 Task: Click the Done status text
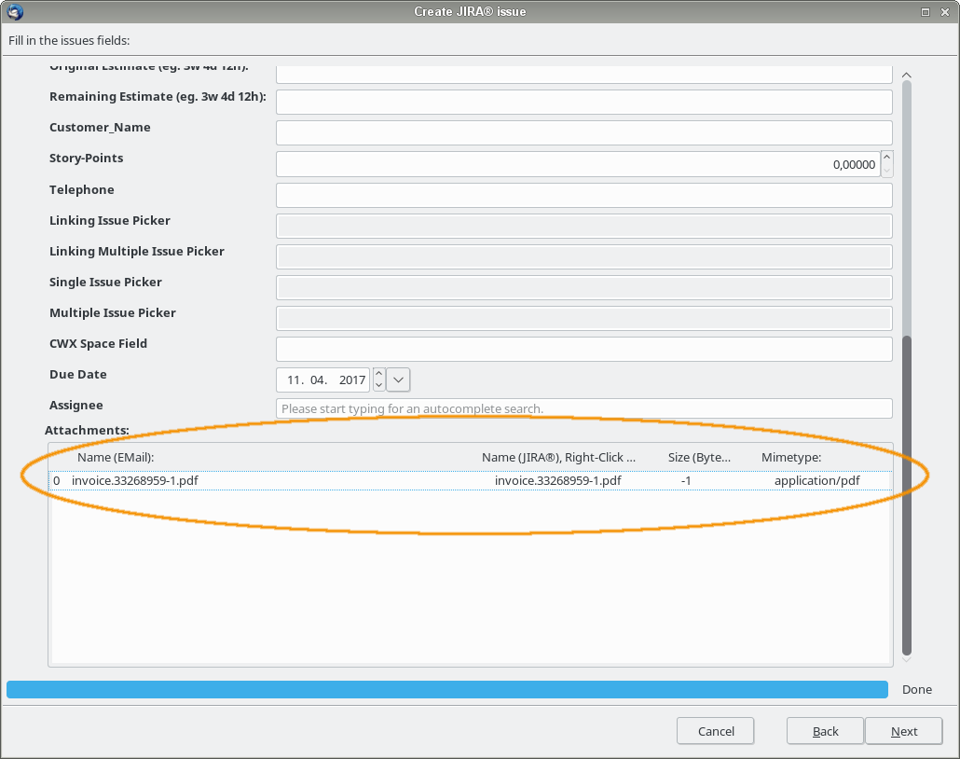[x=916, y=690]
